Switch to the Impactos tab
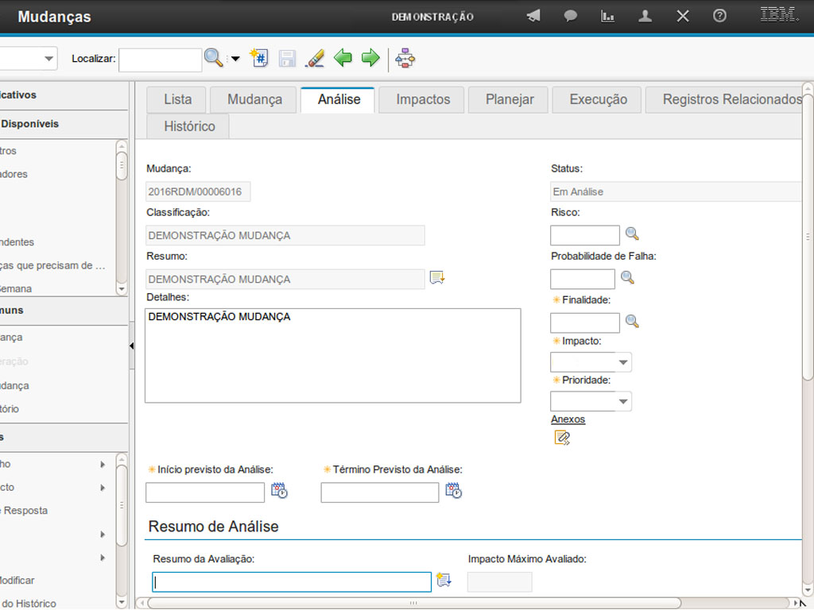This screenshot has width=814, height=610. pos(423,99)
